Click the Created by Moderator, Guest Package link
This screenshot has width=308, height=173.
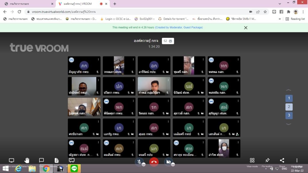coord(179,27)
